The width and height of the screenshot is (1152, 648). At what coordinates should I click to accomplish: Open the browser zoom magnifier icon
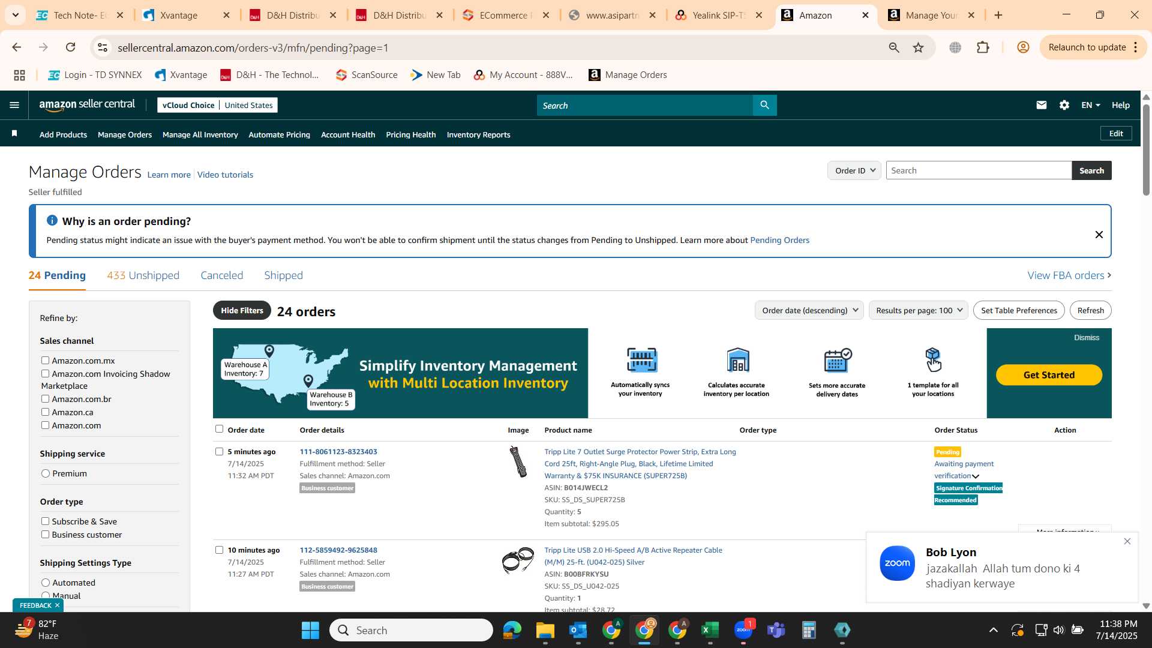coord(894,47)
